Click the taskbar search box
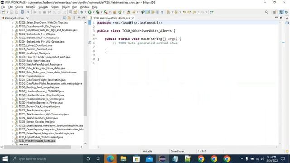 coord(46,159)
